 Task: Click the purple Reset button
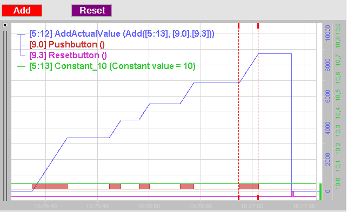(91, 10)
